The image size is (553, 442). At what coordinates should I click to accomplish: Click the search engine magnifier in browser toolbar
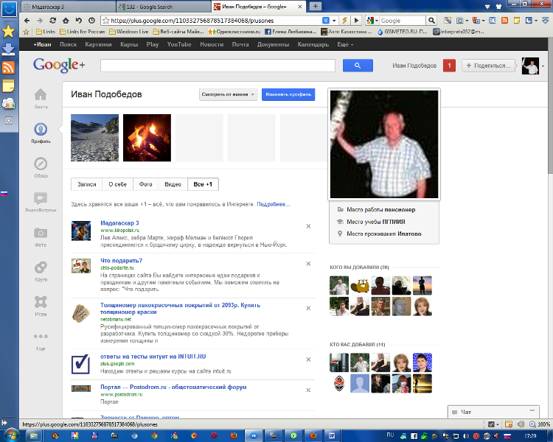pos(431,21)
